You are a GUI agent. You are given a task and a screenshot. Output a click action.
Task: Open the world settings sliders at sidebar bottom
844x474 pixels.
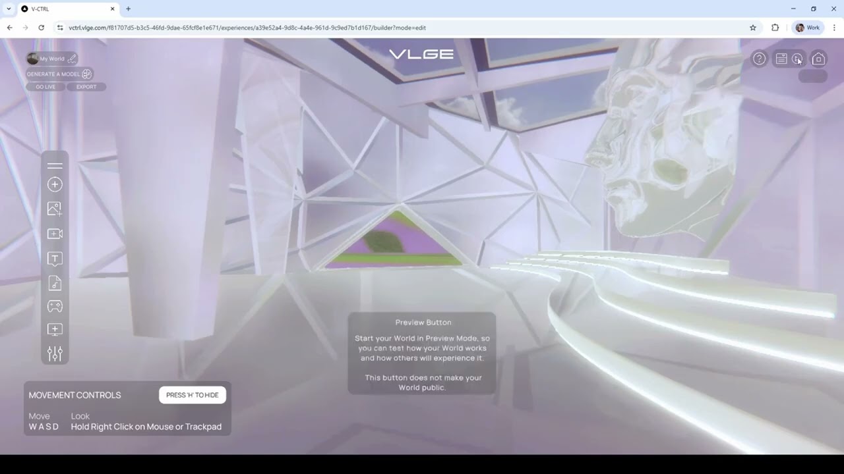point(55,354)
